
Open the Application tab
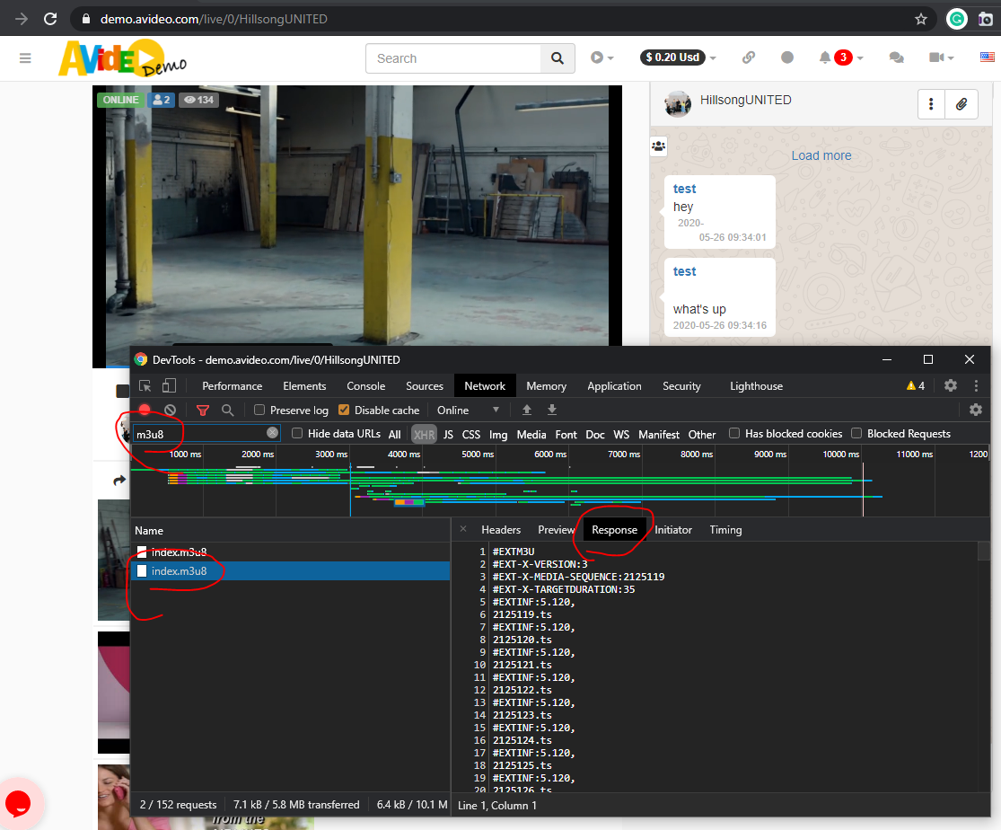(614, 386)
